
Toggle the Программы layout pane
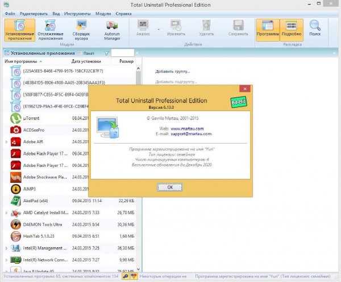coord(268,30)
